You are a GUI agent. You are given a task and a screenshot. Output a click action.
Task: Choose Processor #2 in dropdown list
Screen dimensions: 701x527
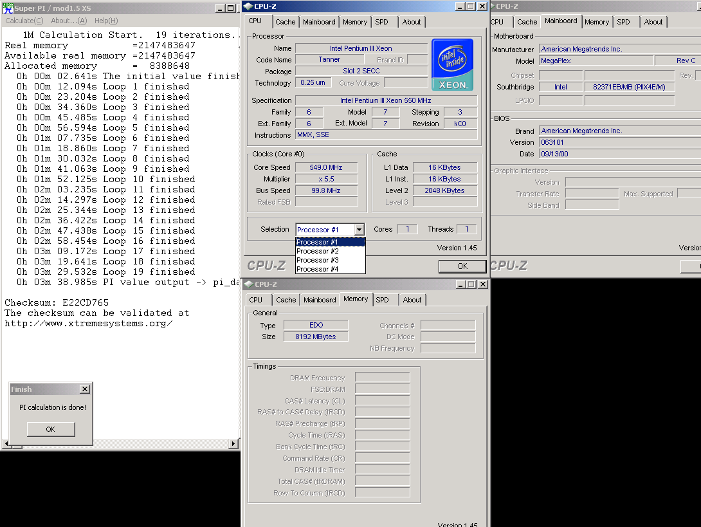[x=331, y=251]
